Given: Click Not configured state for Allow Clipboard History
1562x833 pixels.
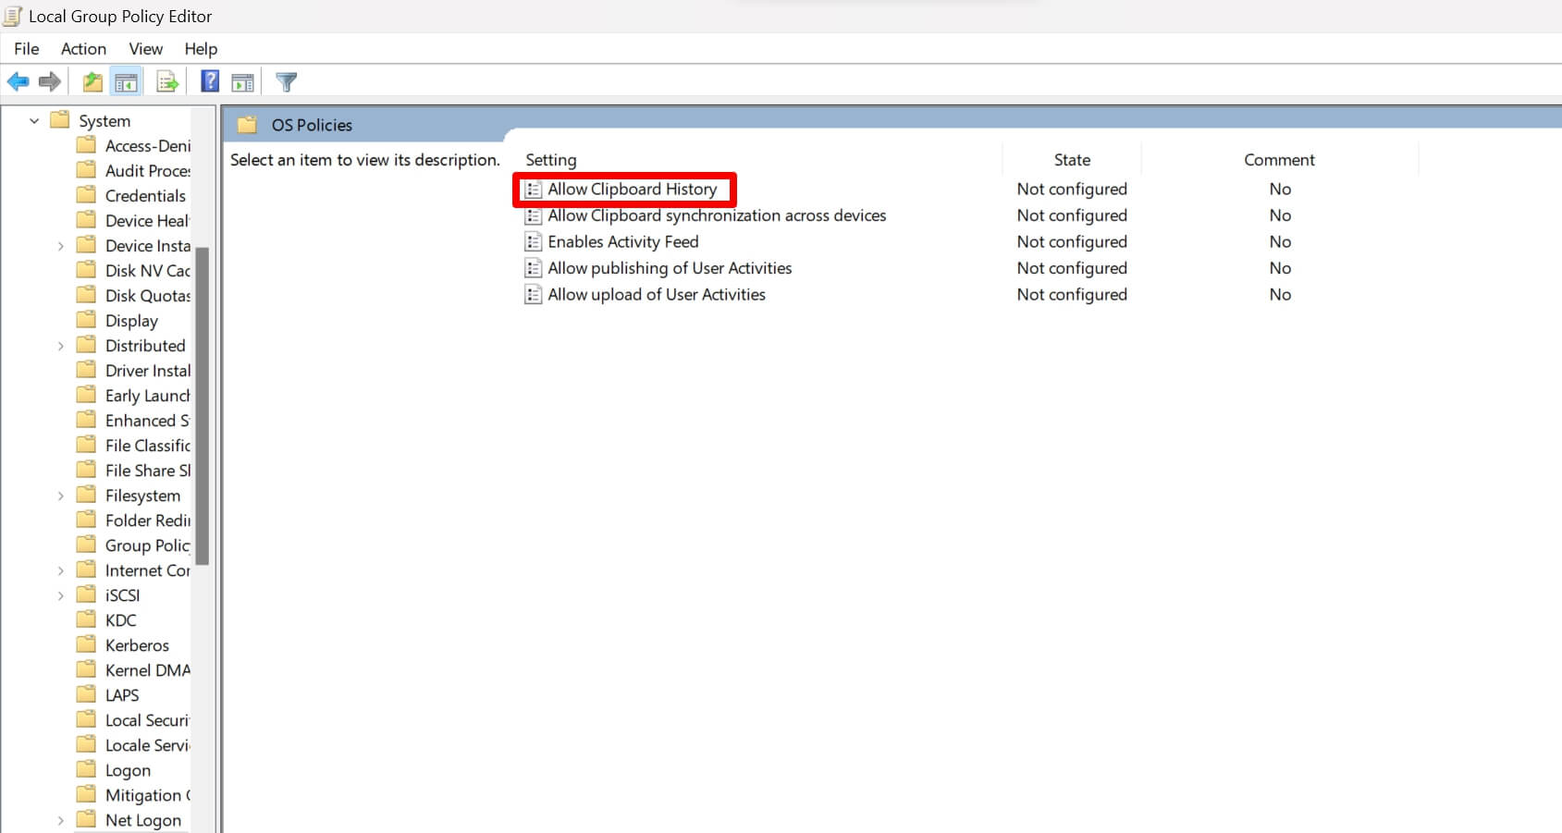Looking at the screenshot, I should [x=1072, y=189].
